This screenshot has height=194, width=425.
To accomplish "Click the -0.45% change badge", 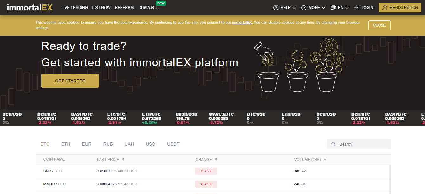I will [206, 171].
